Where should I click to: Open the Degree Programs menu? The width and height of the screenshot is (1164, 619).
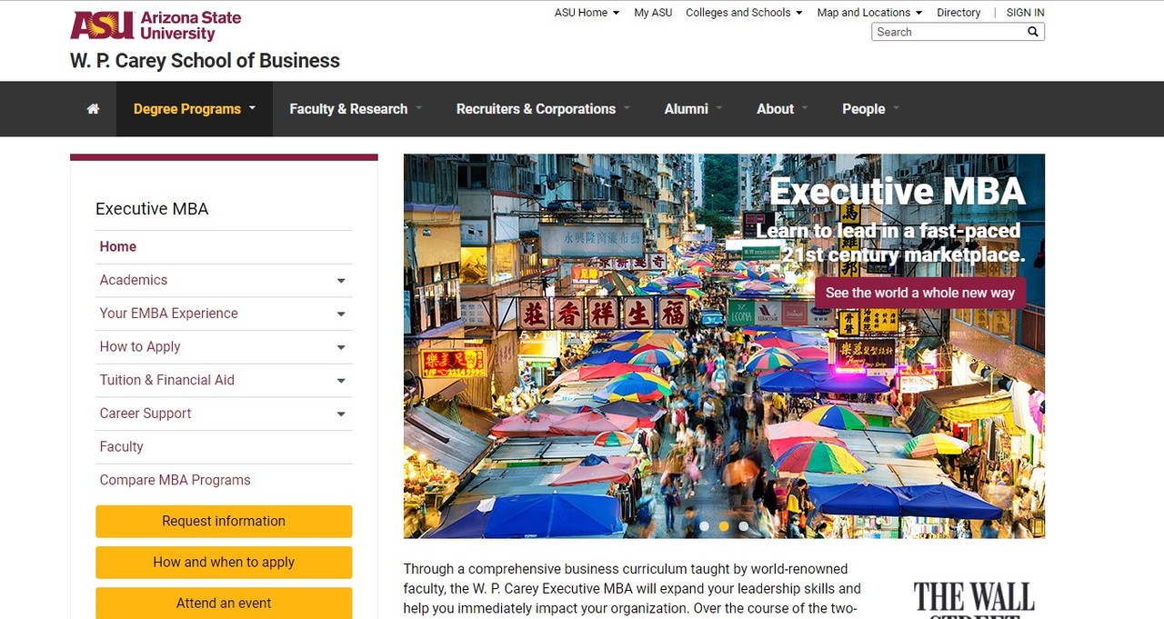195,109
